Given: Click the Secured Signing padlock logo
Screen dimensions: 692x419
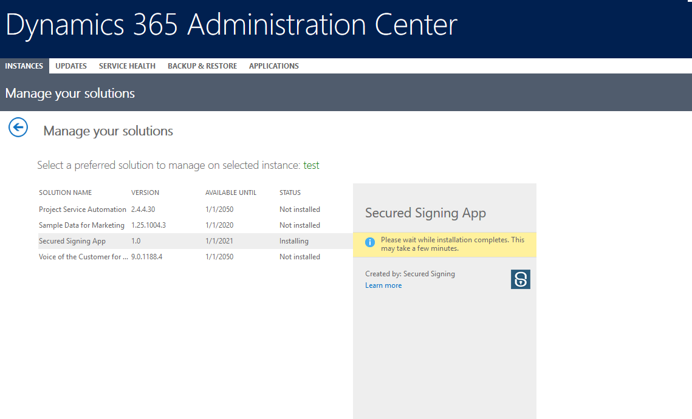Looking at the screenshot, I should (x=521, y=279).
